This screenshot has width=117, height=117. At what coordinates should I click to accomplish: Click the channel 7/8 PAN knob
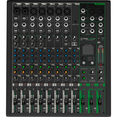pos(57,78)
